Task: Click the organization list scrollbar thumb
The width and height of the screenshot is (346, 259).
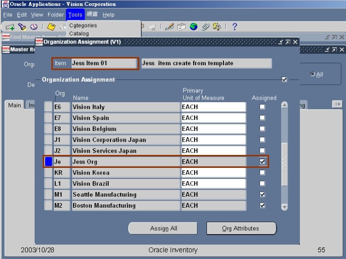Action: (284, 165)
